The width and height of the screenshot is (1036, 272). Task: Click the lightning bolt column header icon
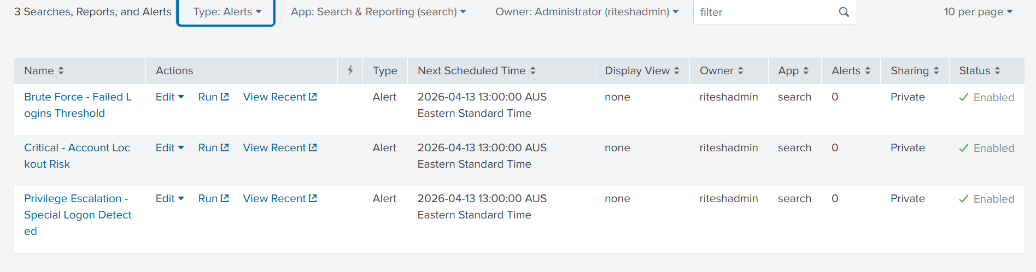click(350, 70)
